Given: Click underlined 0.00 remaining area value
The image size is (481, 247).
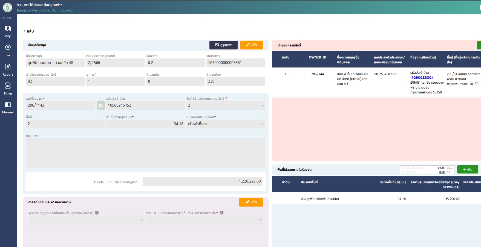Looking at the screenshot, I should pyautogui.click(x=442, y=172).
